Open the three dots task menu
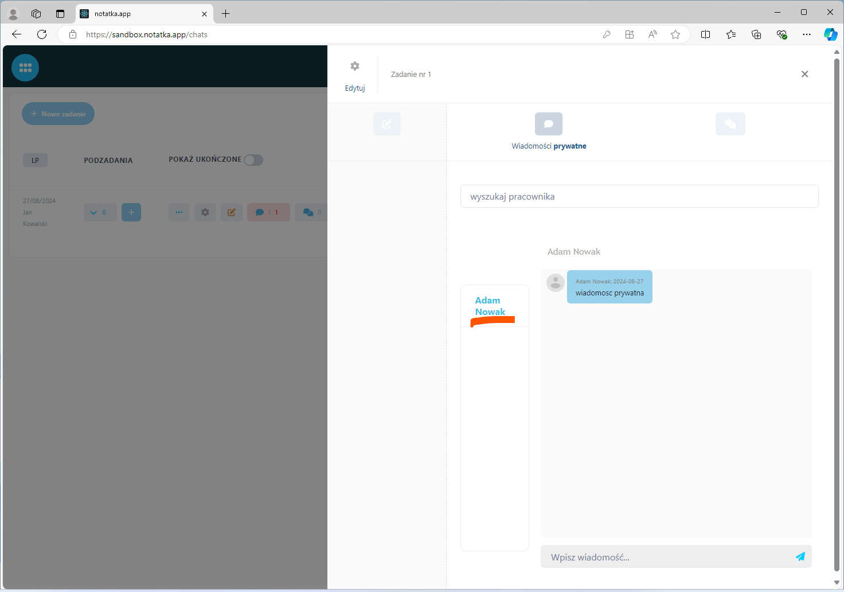 click(x=179, y=212)
